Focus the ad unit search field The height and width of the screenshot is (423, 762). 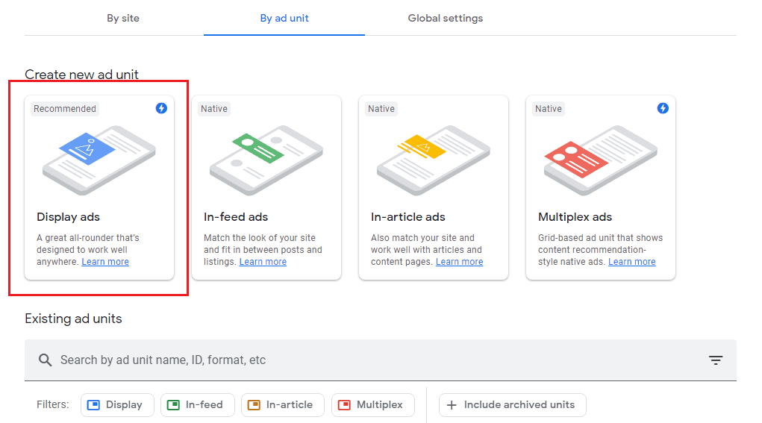[373, 360]
